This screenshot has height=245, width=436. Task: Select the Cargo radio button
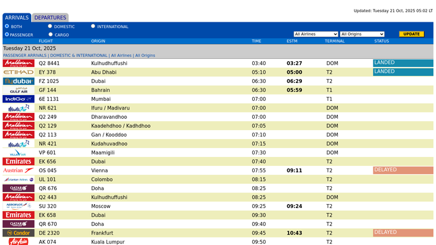coord(50,34)
